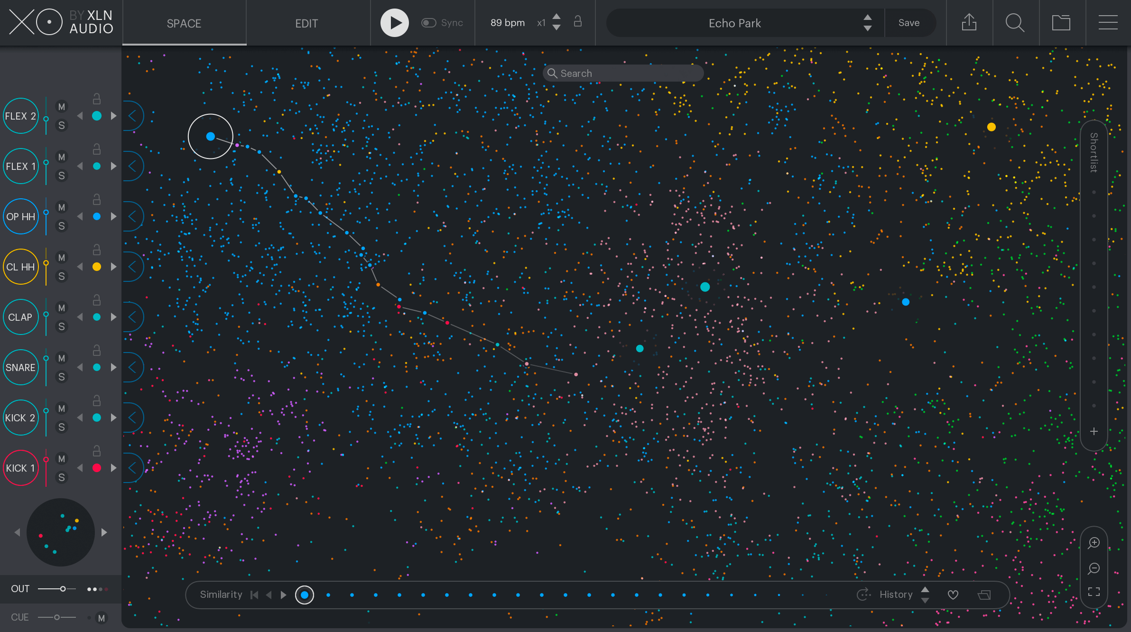The image size is (1131, 632).
Task: Next similar sample arrow
Action: point(284,595)
